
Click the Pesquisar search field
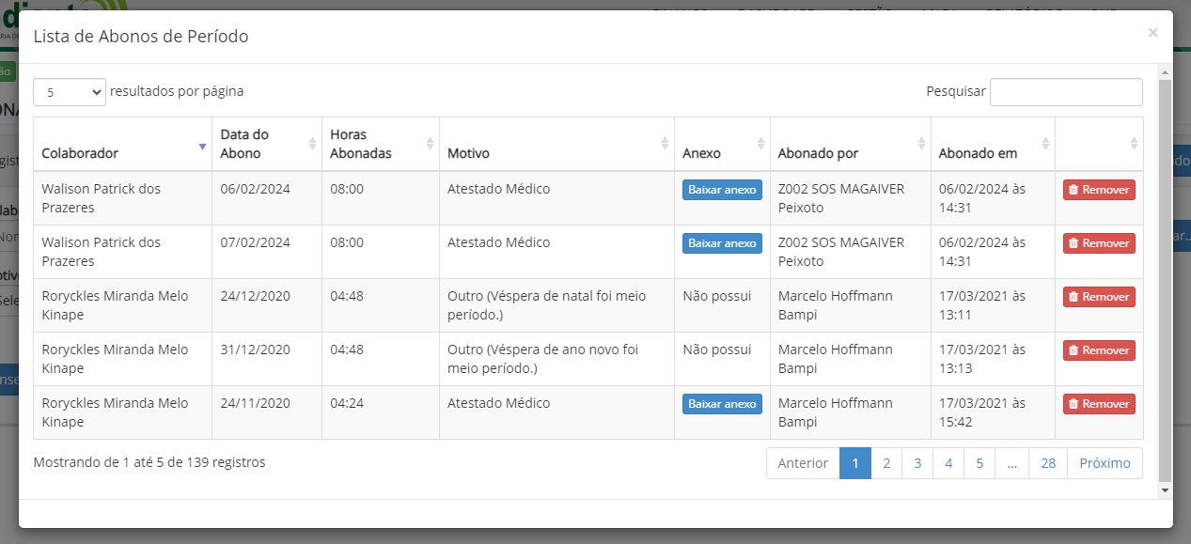pos(1066,92)
